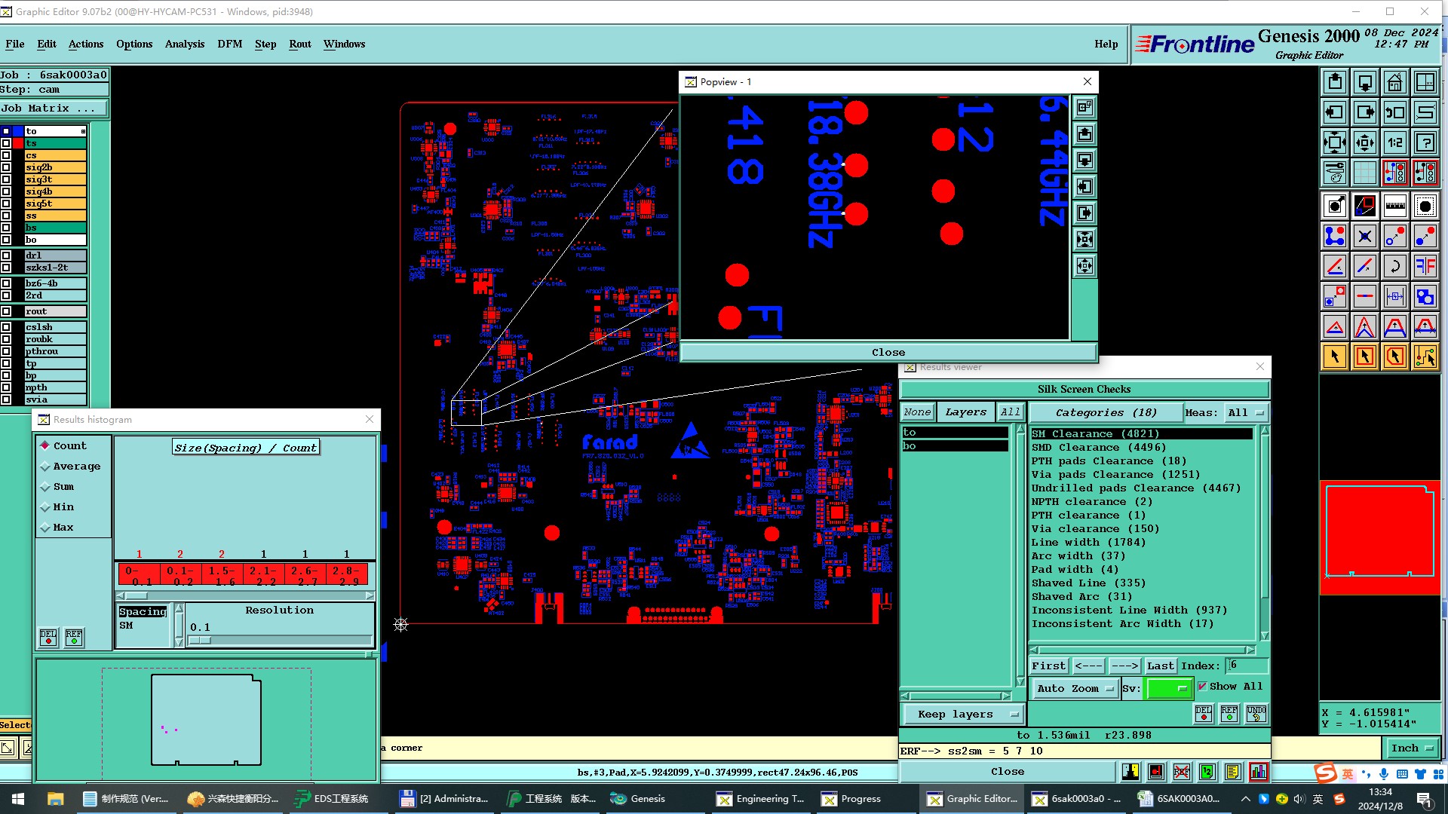The height and width of the screenshot is (814, 1448).
Task: Click the question mark help icon
Action: pos(1425,142)
